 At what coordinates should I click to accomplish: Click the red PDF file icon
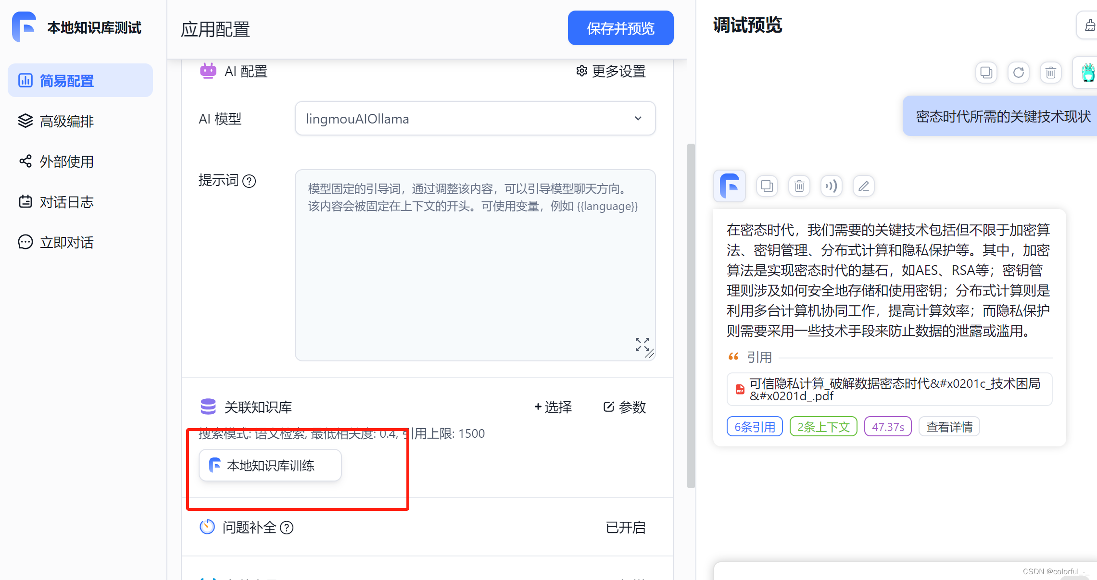[740, 389]
